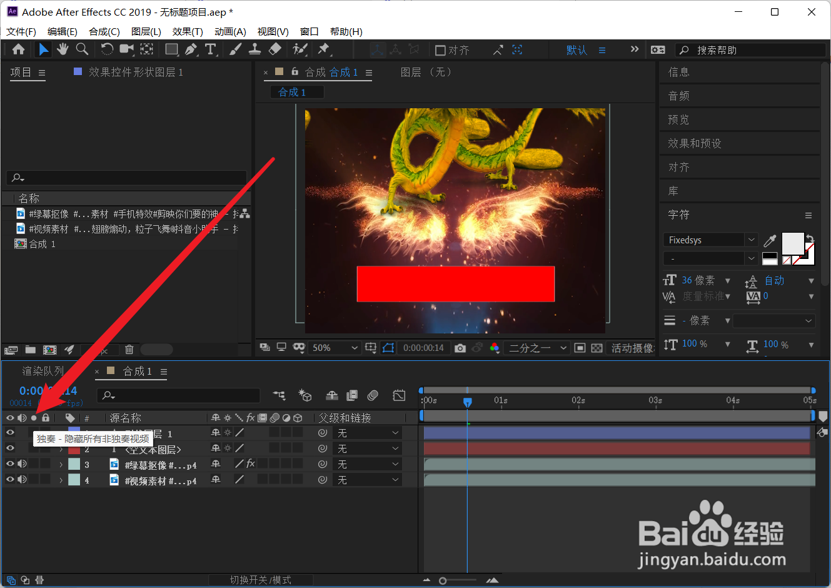This screenshot has height=588, width=831.
Task: Open the 效果(T) menu
Action: [x=188, y=31]
